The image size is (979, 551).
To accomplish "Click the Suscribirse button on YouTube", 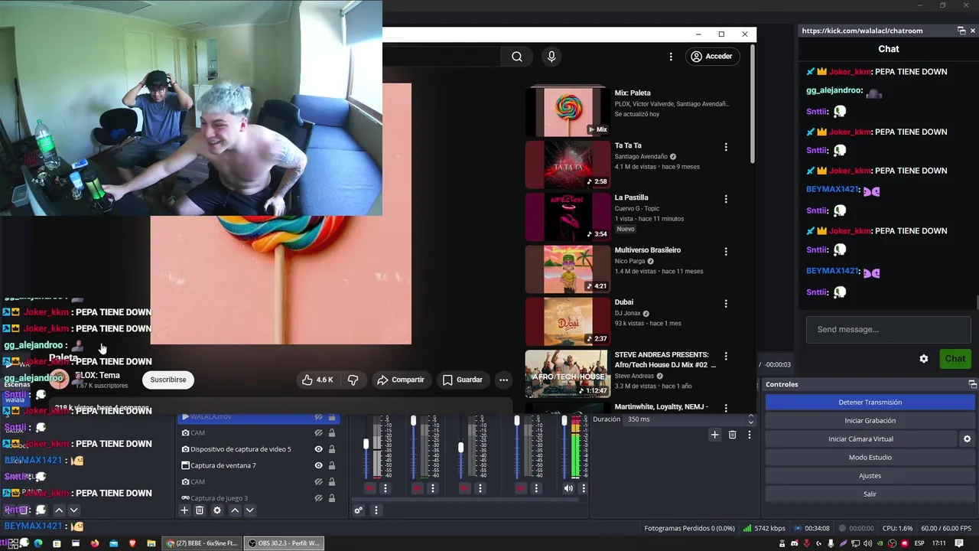I will click(x=168, y=380).
